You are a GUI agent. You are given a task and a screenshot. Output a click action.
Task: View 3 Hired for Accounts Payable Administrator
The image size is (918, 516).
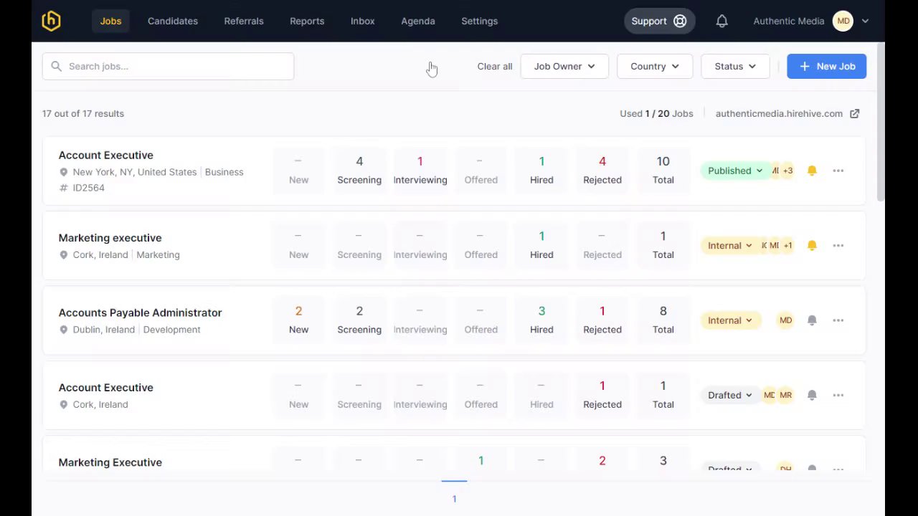tap(541, 320)
